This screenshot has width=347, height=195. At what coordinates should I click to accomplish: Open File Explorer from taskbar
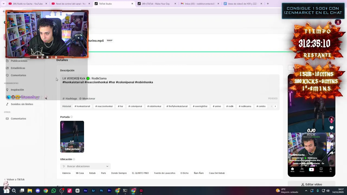[x=30, y=191]
